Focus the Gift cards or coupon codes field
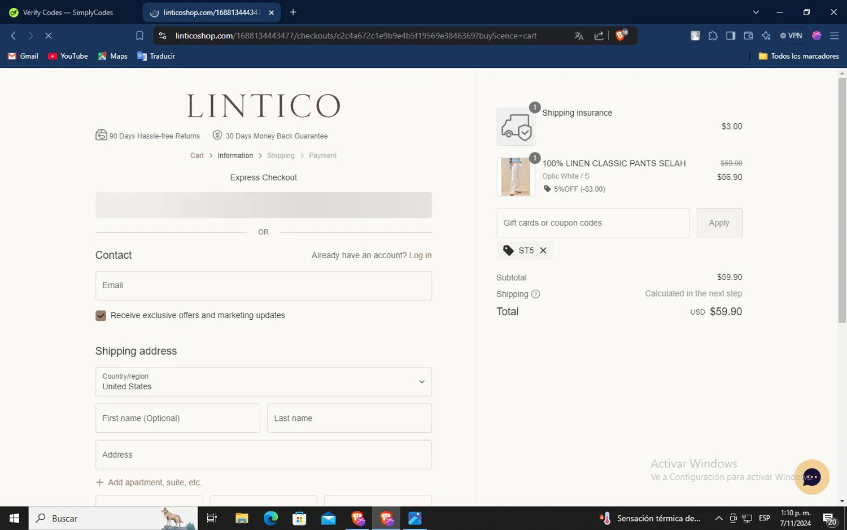This screenshot has width=847, height=530. pyautogui.click(x=593, y=223)
